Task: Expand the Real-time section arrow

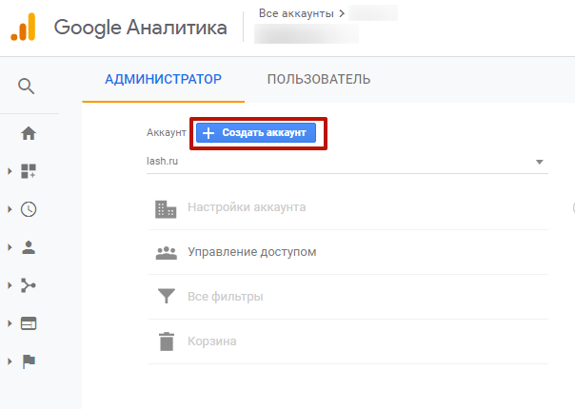Action: point(10,209)
